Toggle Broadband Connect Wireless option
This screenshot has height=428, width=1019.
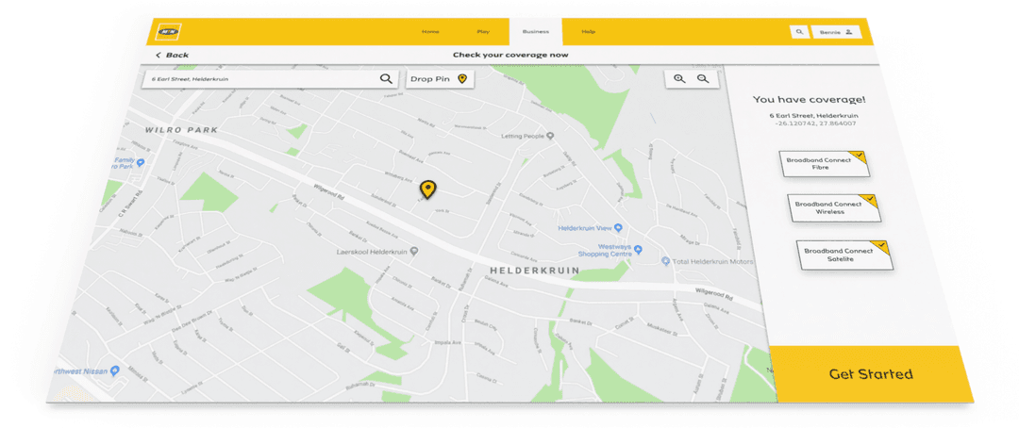pyautogui.click(x=833, y=207)
